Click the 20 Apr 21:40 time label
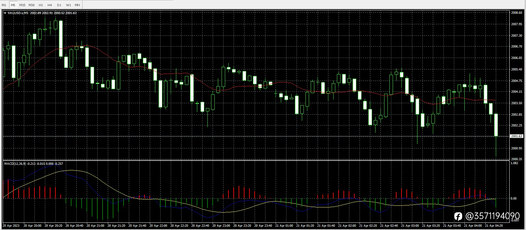526x230 pixels. [137, 226]
